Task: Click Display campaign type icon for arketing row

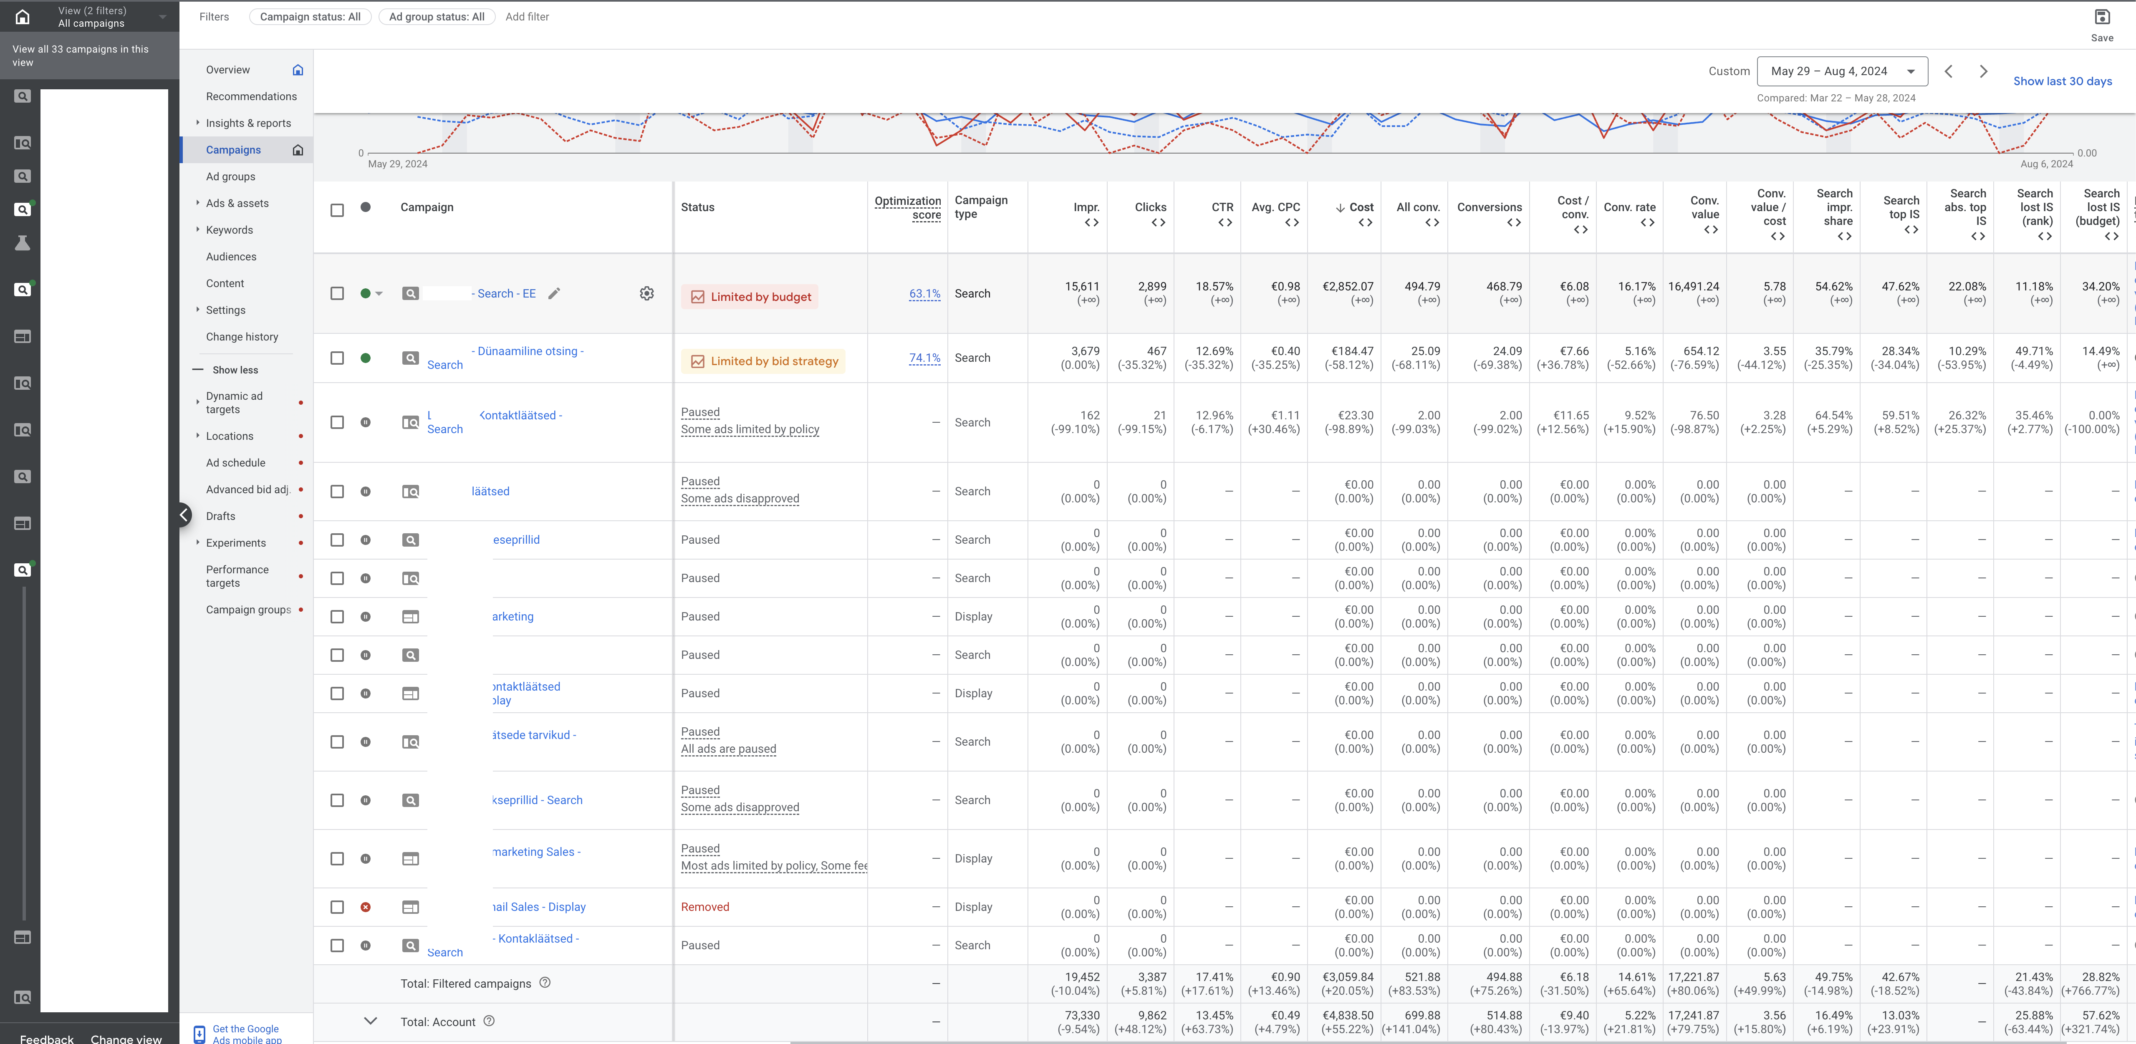Action: [410, 617]
